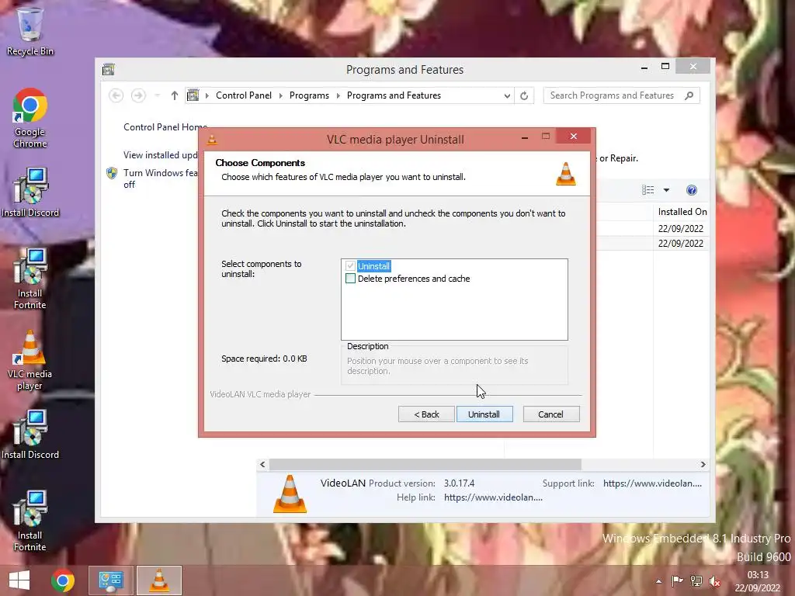
Task: Open Control Panel Home link
Action: [165, 127]
